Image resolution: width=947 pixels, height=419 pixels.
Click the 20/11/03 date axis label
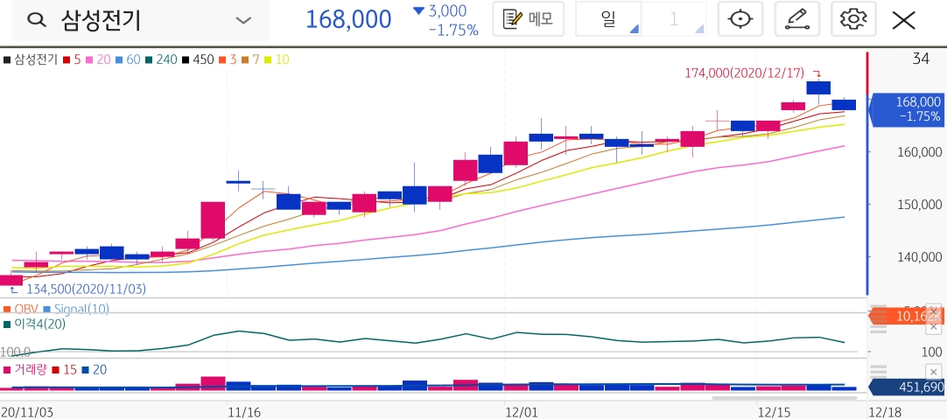pos(26,412)
